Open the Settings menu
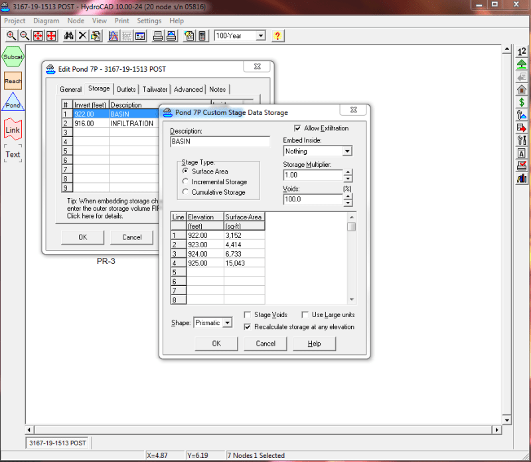This screenshot has height=462, width=531. (149, 21)
